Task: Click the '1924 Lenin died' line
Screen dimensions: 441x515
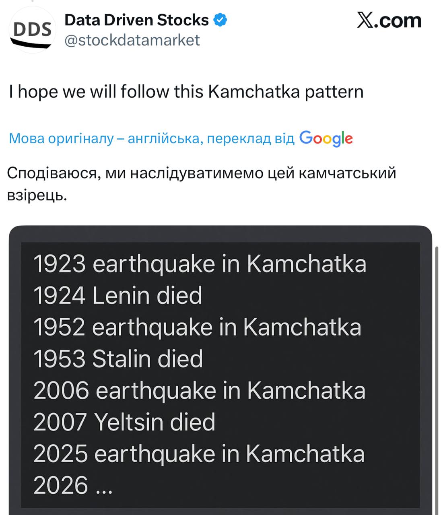Action: [117, 296]
